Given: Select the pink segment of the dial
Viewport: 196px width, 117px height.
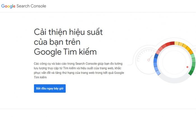Looking at the screenshot, I should click(x=158, y=52).
